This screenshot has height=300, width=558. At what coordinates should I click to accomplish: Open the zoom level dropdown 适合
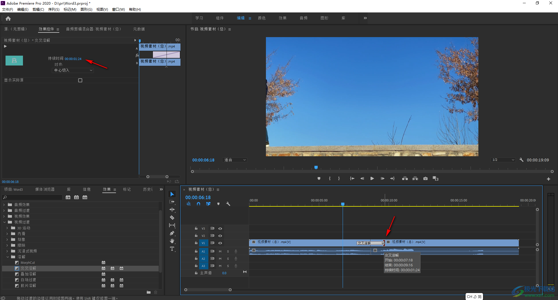coord(235,160)
